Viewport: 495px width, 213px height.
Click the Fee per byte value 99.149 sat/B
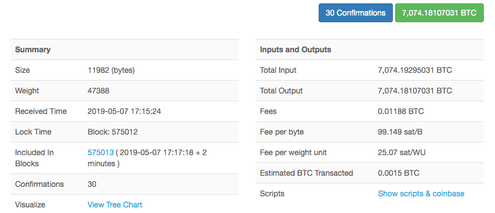point(400,132)
